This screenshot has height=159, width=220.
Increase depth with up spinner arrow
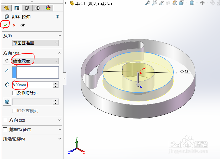pos(56,84)
